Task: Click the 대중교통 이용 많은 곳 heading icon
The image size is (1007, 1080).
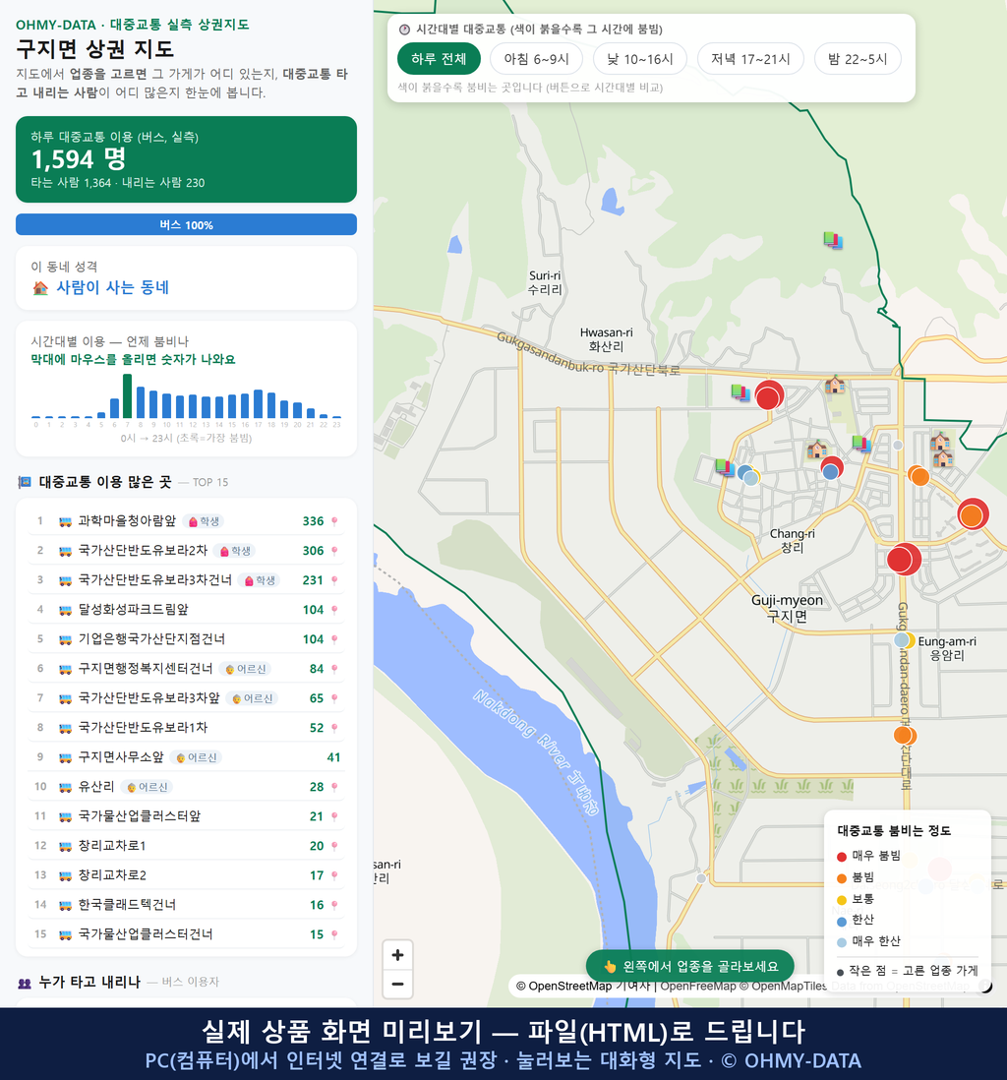Action: pyautogui.click(x=25, y=482)
